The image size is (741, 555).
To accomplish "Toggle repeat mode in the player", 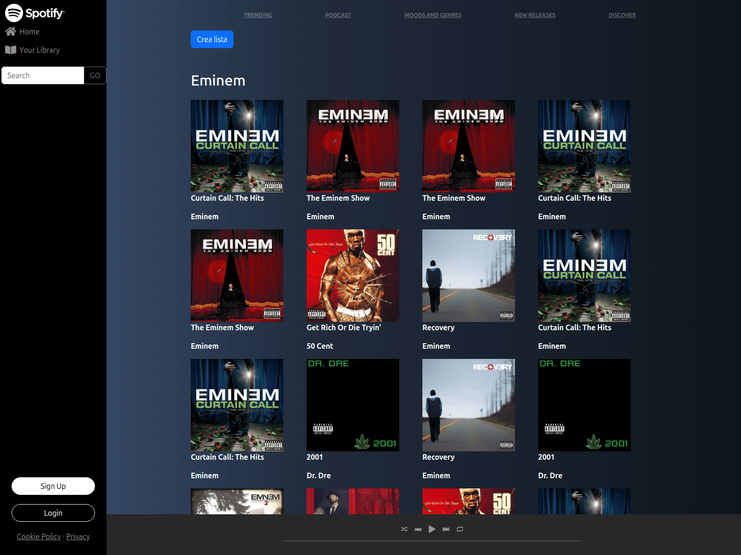I will click(459, 529).
